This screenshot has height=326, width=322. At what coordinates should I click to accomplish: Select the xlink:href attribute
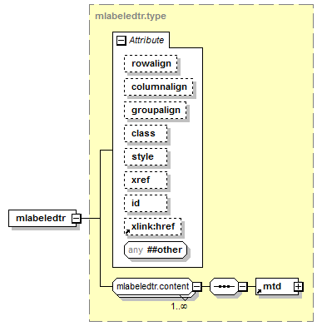pos(153,227)
